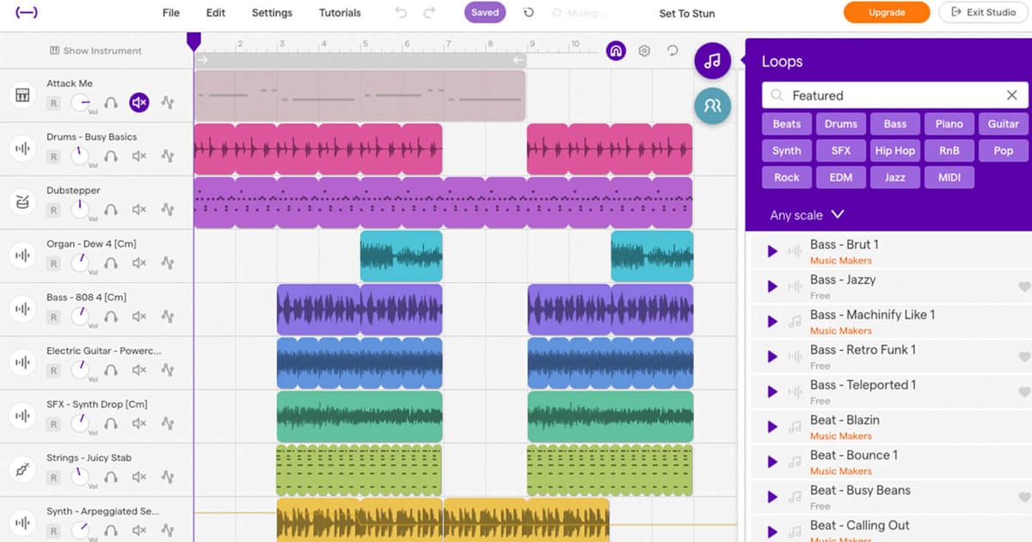Open the Loops library music note icon
The height and width of the screenshot is (542, 1032).
pyautogui.click(x=712, y=61)
